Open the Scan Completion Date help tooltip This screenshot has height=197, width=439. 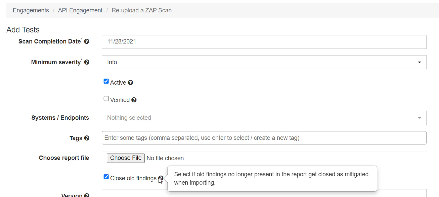pyautogui.click(x=87, y=41)
